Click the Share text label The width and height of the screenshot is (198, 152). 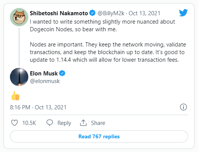(98, 123)
